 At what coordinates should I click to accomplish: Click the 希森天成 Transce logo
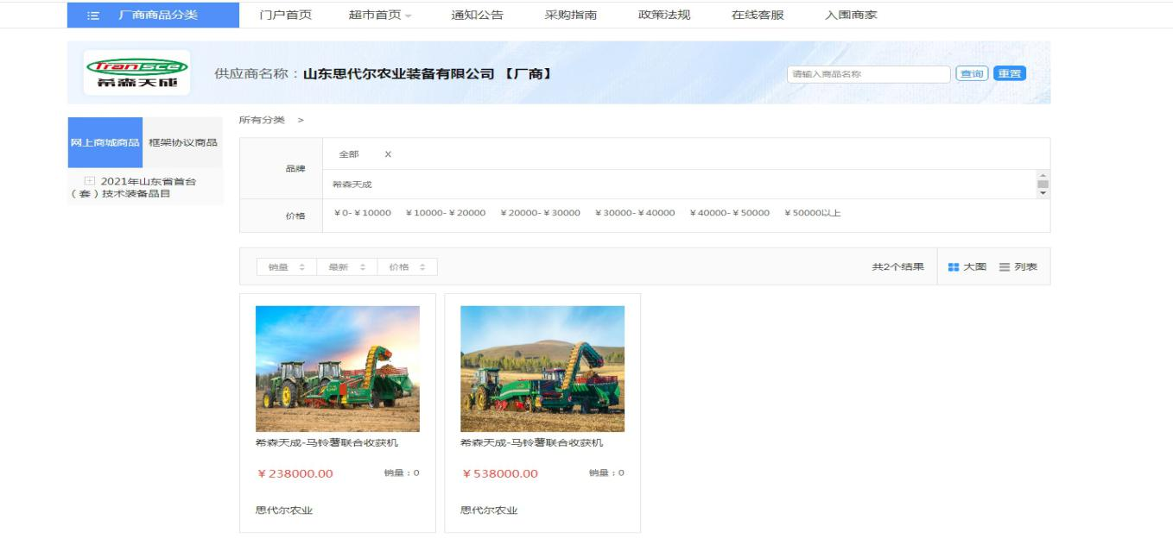[136, 73]
